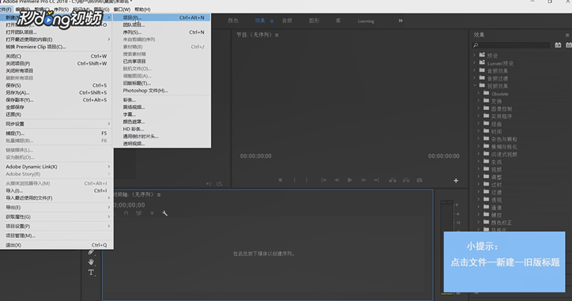Expand the Lumetri 预设 folder
This screenshot has height=301, width=572.
coord(475,62)
